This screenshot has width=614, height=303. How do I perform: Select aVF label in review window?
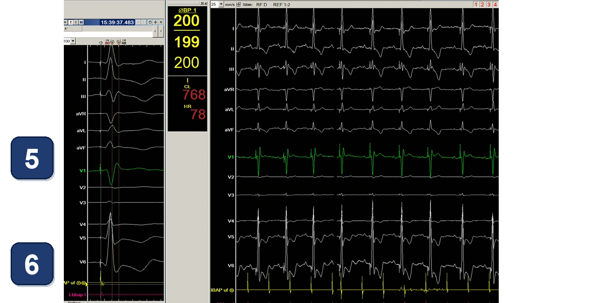click(81, 148)
